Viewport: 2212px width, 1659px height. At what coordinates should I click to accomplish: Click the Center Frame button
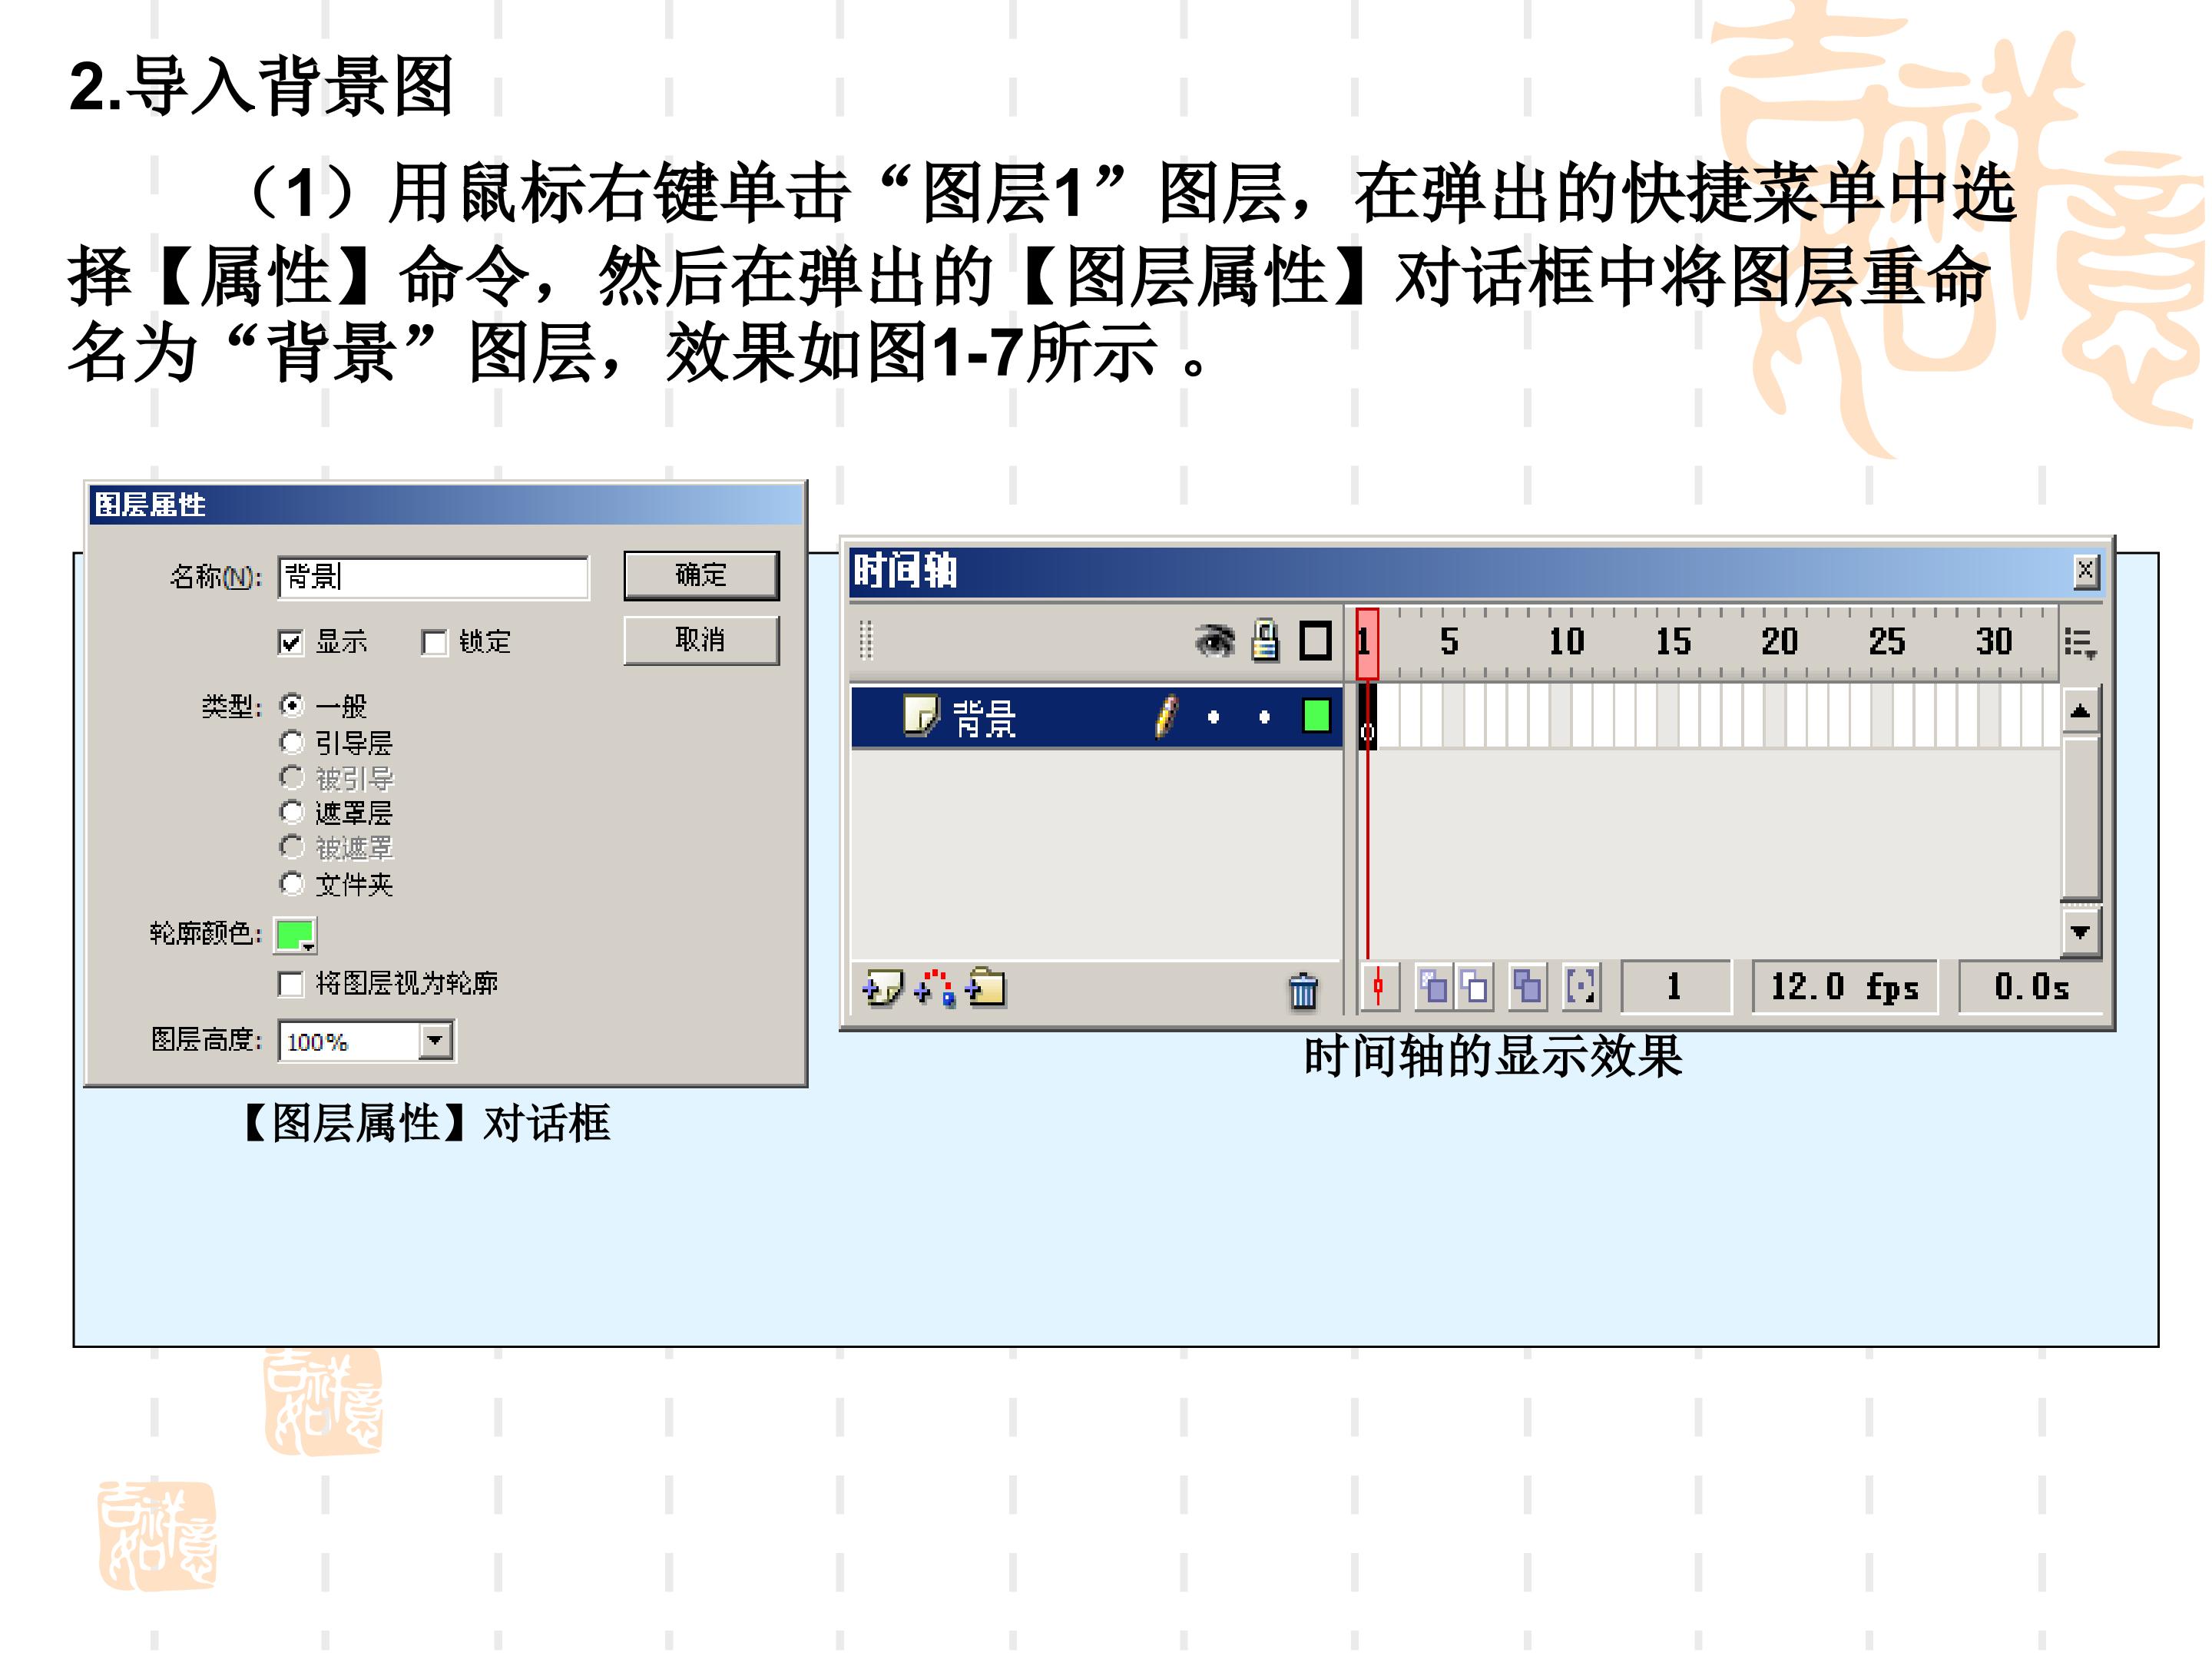coord(1379,987)
